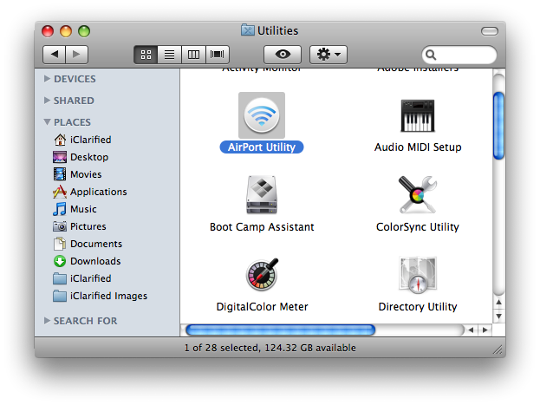The image size is (540, 405).
Task: Switch to Cover Flow view
Action: [217, 55]
